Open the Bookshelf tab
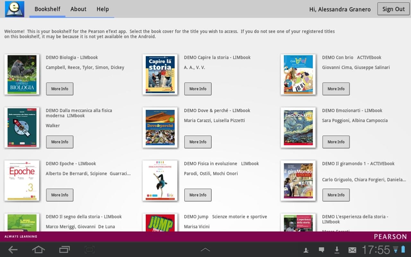This screenshot has width=411, height=257. pyautogui.click(x=48, y=9)
